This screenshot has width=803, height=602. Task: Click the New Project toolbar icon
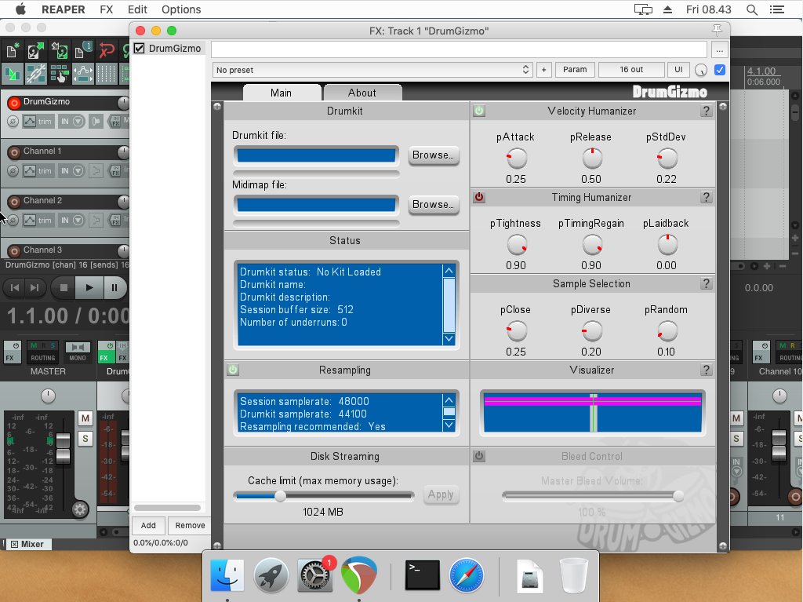tap(13, 51)
